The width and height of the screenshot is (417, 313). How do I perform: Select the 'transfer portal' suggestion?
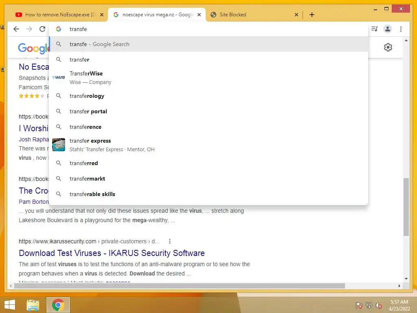(x=209, y=112)
